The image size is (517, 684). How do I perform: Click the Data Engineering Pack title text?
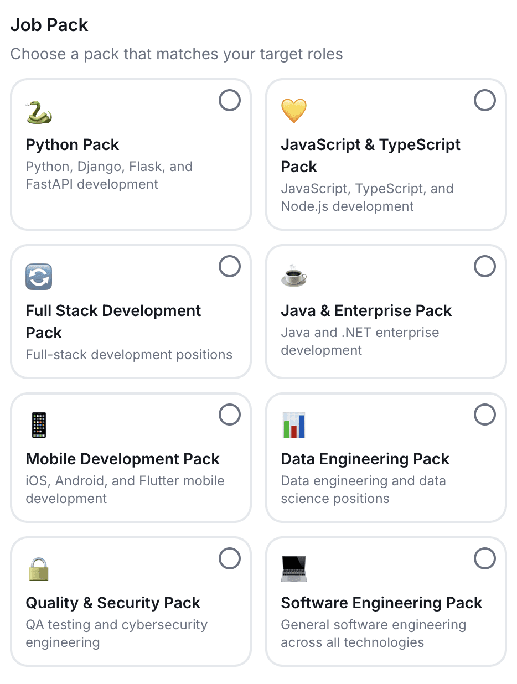point(365,459)
